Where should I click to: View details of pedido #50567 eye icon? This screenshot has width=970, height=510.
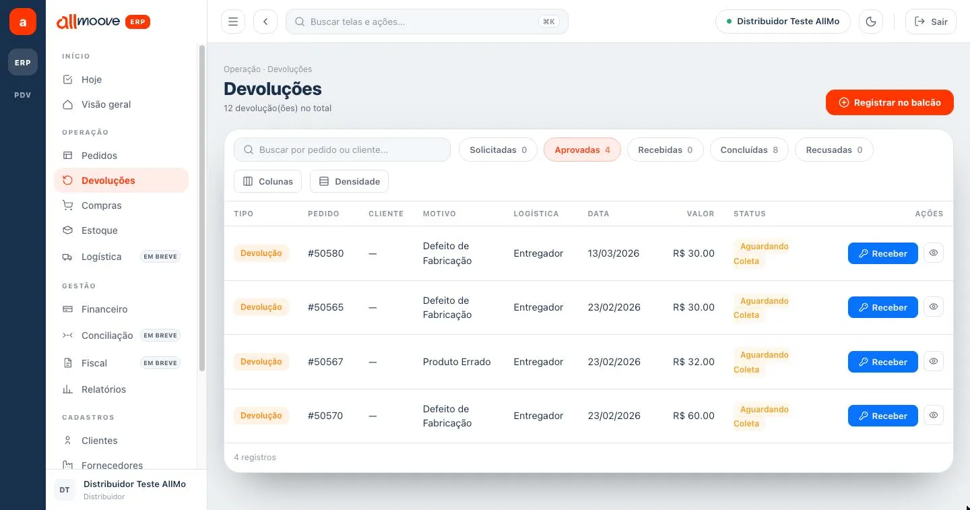(934, 361)
